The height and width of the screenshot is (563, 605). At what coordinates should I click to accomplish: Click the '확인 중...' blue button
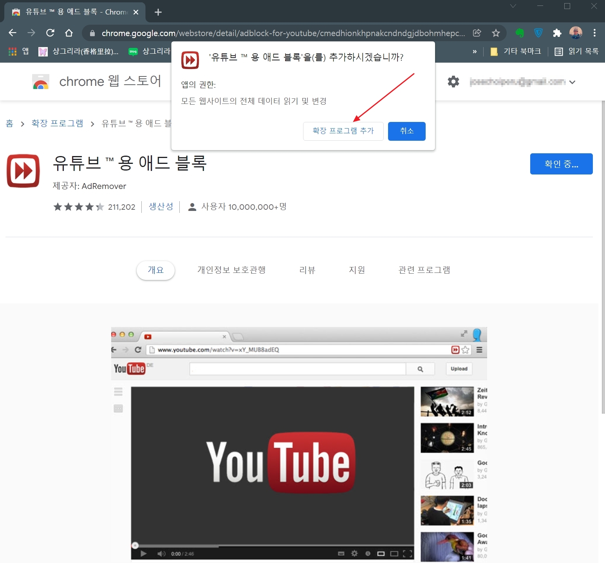pyautogui.click(x=561, y=164)
